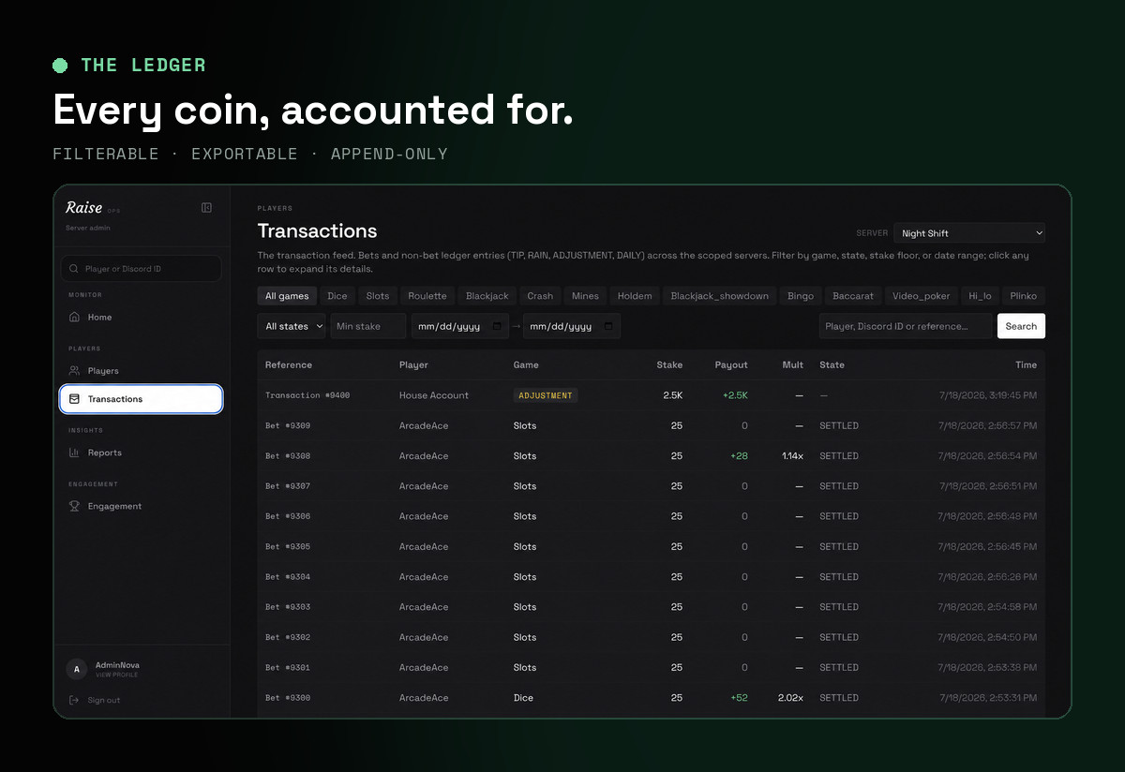Click the AdminNova avatar circle
The height and width of the screenshot is (772, 1125).
pos(77,669)
